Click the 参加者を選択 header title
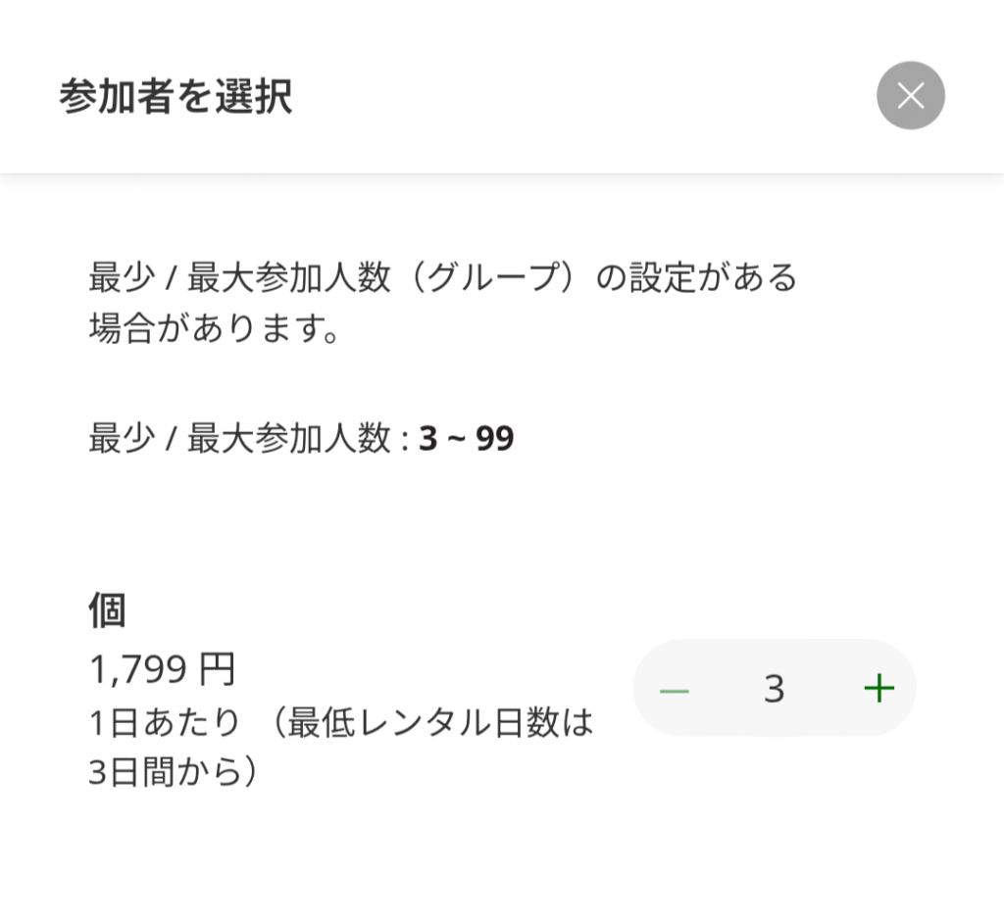The width and height of the screenshot is (1004, 922). pyautogui.click(x=176, y=97)
